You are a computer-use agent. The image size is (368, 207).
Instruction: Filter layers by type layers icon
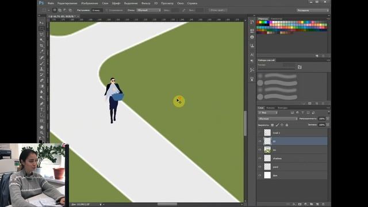click(x=302, y=113)
